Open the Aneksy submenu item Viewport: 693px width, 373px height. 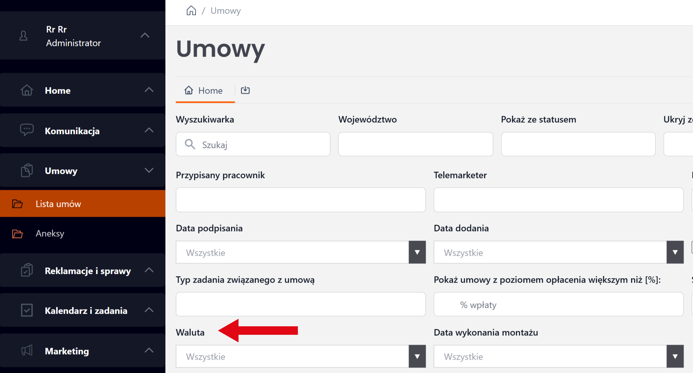point(50,233)
